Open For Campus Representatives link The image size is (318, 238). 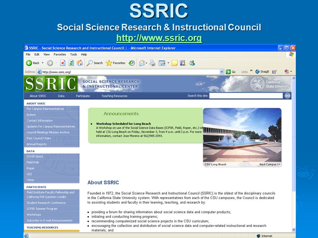45,109
